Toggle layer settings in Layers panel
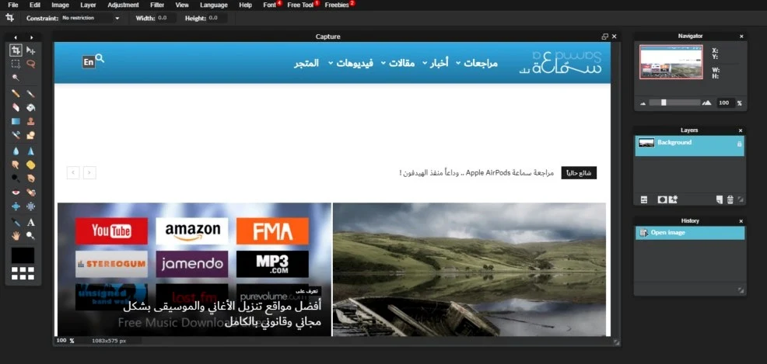 click(x=644, y=199)
